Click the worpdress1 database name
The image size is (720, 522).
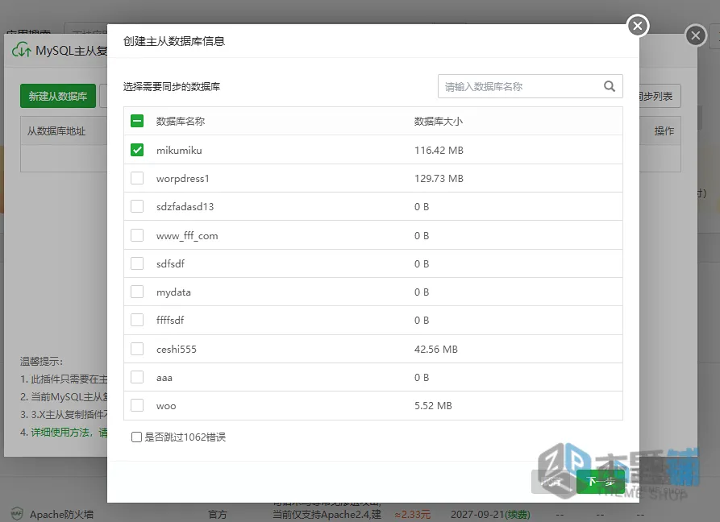click(x=183, y=179)
